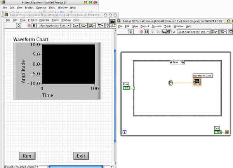The image size is (233, 168).
Task: Open Tools menu in Front Panel window
Action: point(55,20)
